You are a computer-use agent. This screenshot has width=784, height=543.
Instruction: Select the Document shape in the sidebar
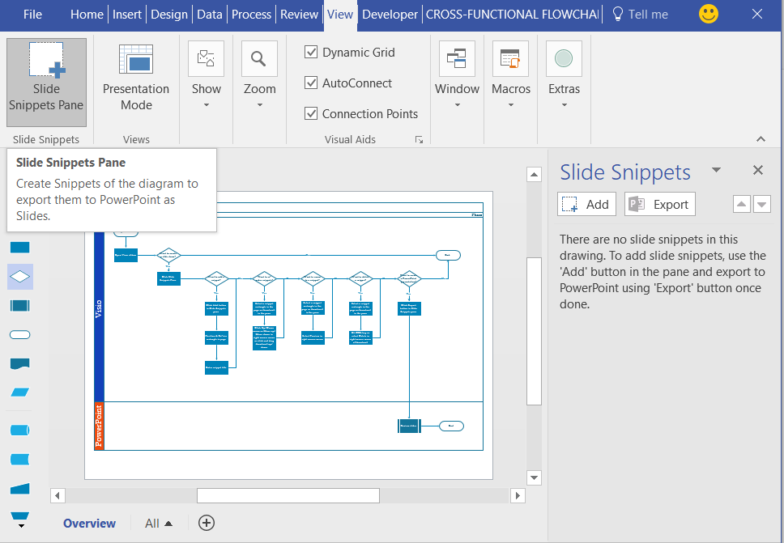pyautogui.click(x=19, y=363)
